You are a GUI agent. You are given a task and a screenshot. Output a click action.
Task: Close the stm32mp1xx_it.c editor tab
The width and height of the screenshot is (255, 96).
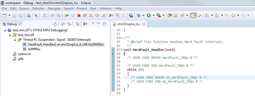click(x=144, y=24)
